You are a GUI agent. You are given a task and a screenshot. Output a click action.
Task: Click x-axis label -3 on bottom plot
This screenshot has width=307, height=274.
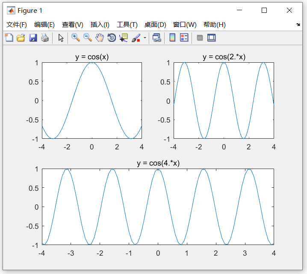tap(71, 253)
